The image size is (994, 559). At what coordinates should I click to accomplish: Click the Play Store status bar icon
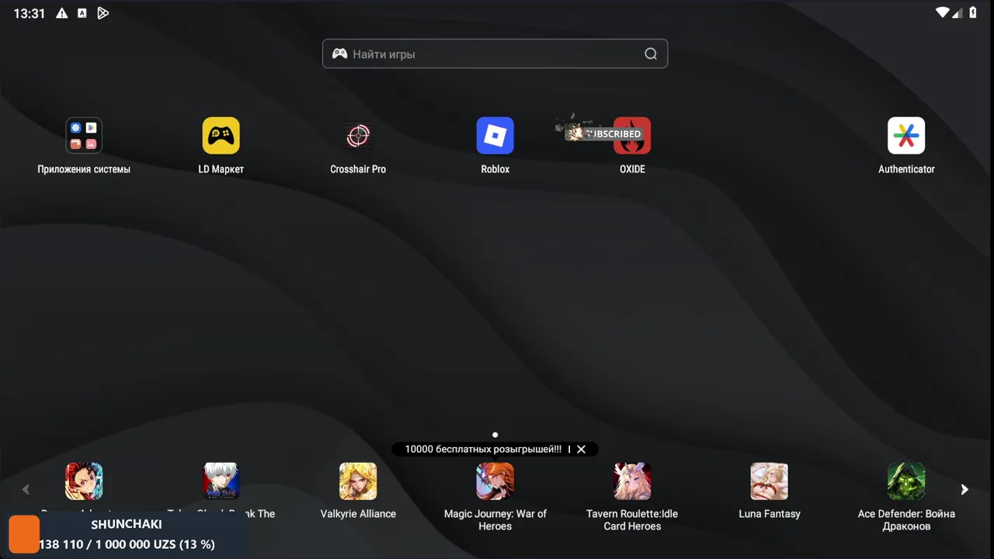pyautogui.click(x=103, y=13)
